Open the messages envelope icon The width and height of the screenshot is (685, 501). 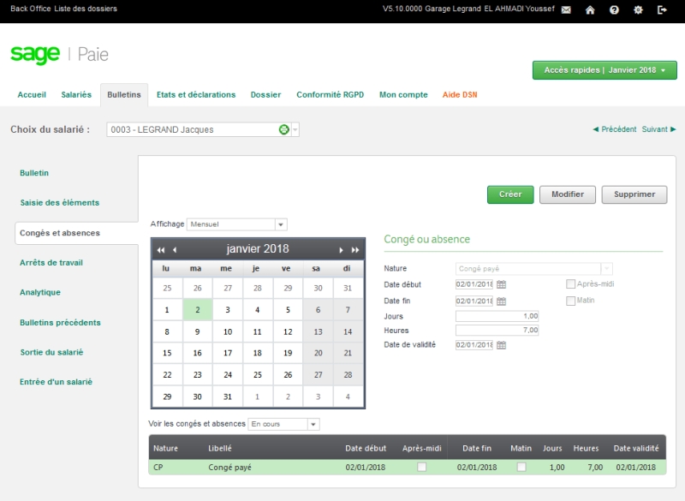pyautogui.click(x=566, y=9)
